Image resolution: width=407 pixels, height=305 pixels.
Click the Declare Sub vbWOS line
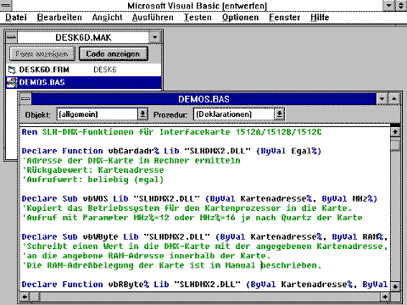199,198
